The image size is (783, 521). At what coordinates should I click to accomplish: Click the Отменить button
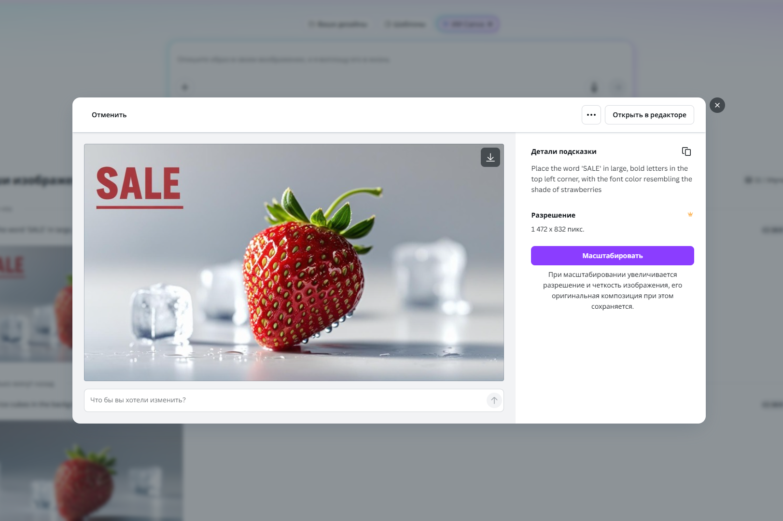click(109, 115)
